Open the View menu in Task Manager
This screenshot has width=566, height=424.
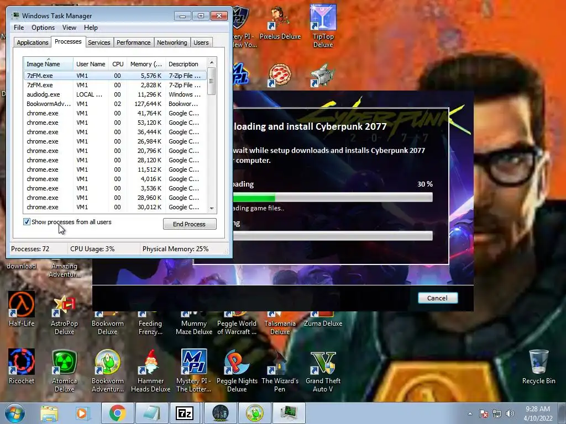click(x=69, y=28)
